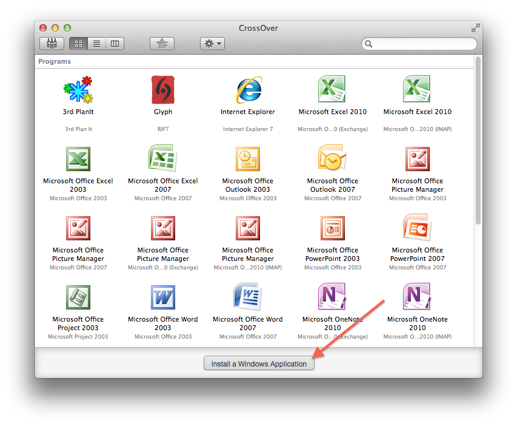The image size is (517, 426).
Task: Switch to icon grid view
Action: point(78,44)
